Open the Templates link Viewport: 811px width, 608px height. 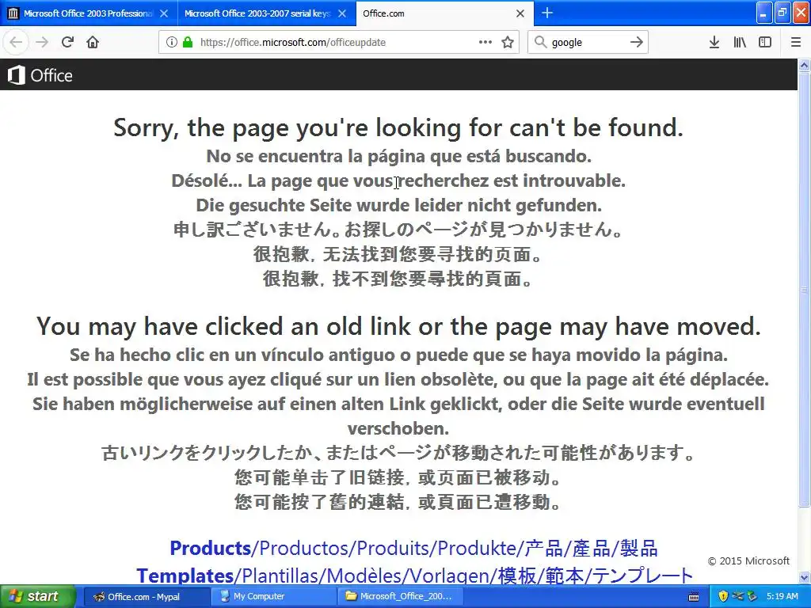point(185,576)
